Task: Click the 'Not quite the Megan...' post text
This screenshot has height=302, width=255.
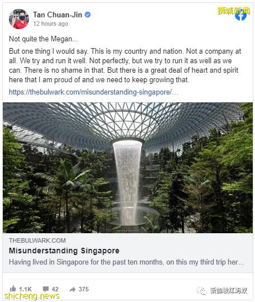Action: tap(44, 39)
